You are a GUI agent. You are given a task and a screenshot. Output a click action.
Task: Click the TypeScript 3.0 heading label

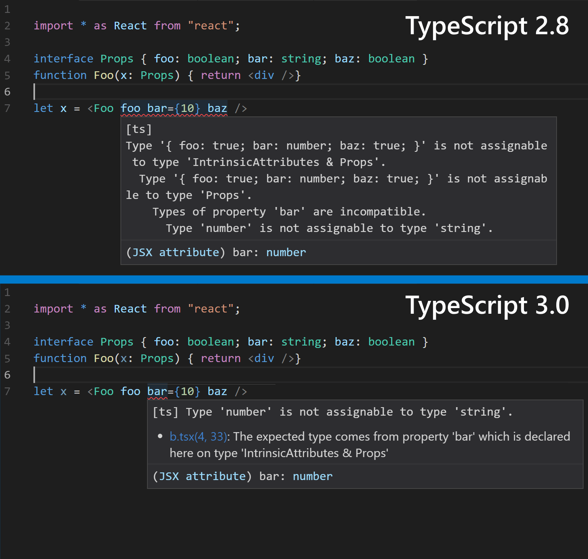(488, 305)
